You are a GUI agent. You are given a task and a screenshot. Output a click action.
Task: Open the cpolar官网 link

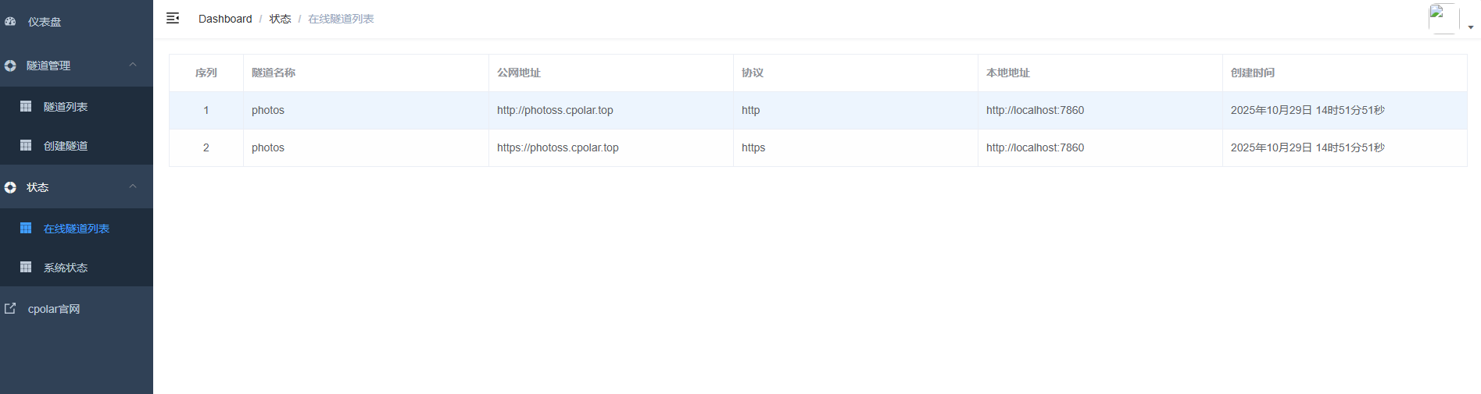(54, 309)
